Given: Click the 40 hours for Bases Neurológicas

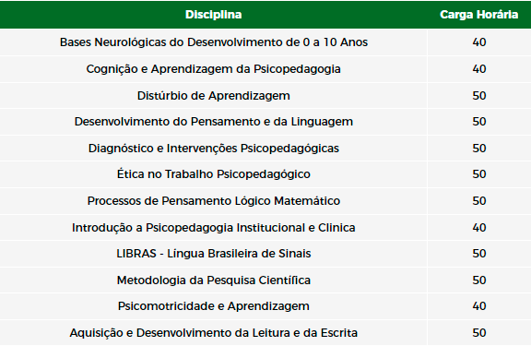Looking at the screenshot, I should (479, 42).
